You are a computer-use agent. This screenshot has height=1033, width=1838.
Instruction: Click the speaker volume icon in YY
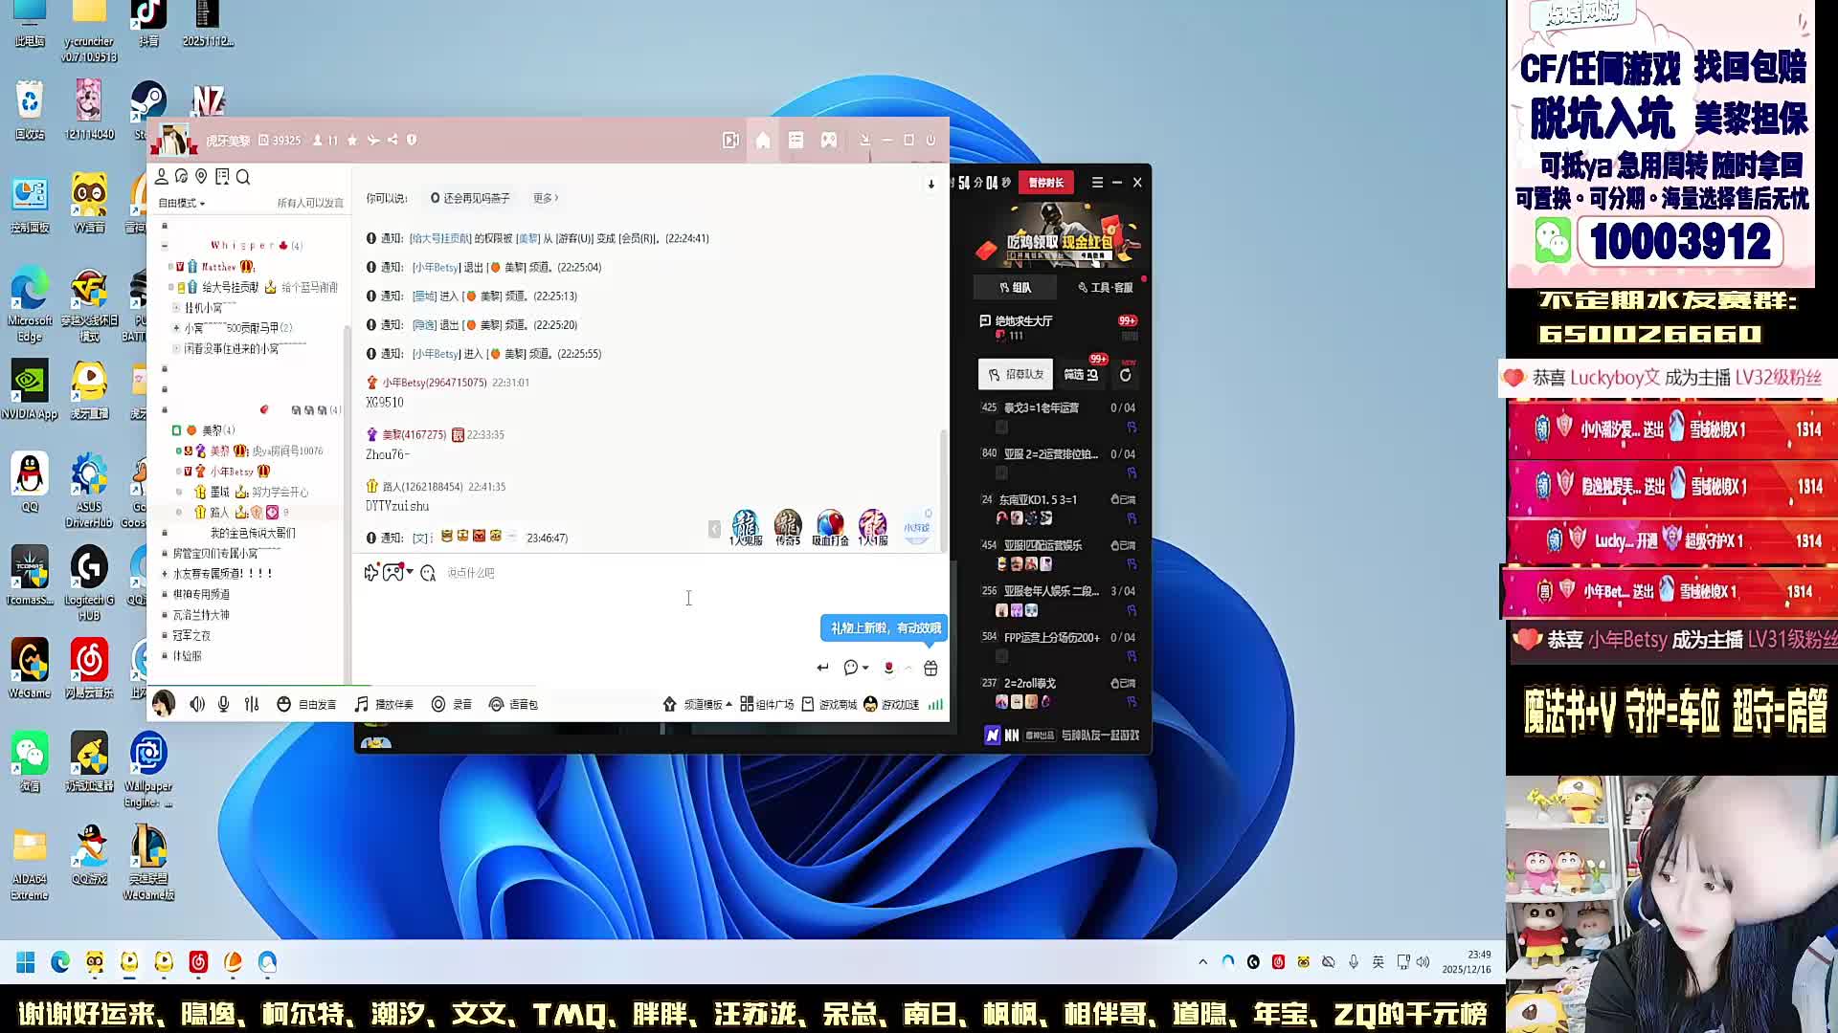(196, 704)
